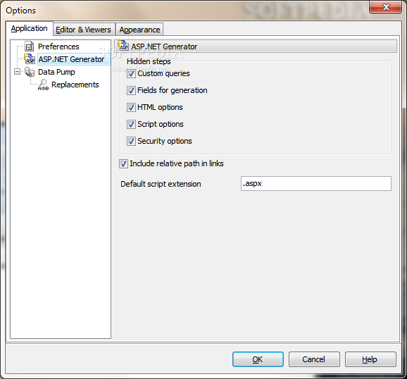Uncheck Include relative path in links
Image resolution: width=407 pixels, height=379 pixels.
pos(123,163)
